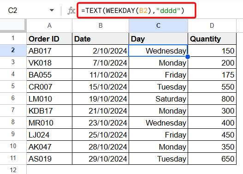This screenshot has width=243, height=174.
Task: Click the fill handle on cell C2
Action: pos(188,57)
